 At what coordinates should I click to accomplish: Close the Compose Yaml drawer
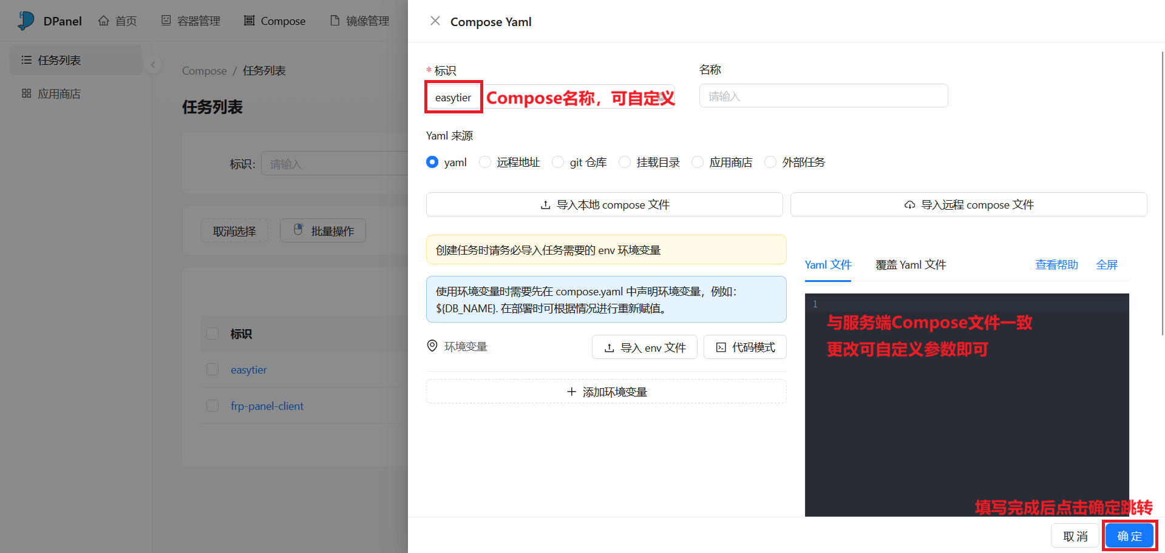435,21
